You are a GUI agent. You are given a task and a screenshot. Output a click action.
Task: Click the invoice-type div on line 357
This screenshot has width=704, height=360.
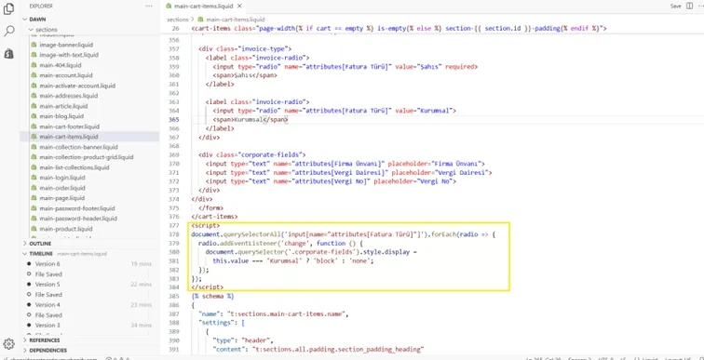click(x=245, y=49)
